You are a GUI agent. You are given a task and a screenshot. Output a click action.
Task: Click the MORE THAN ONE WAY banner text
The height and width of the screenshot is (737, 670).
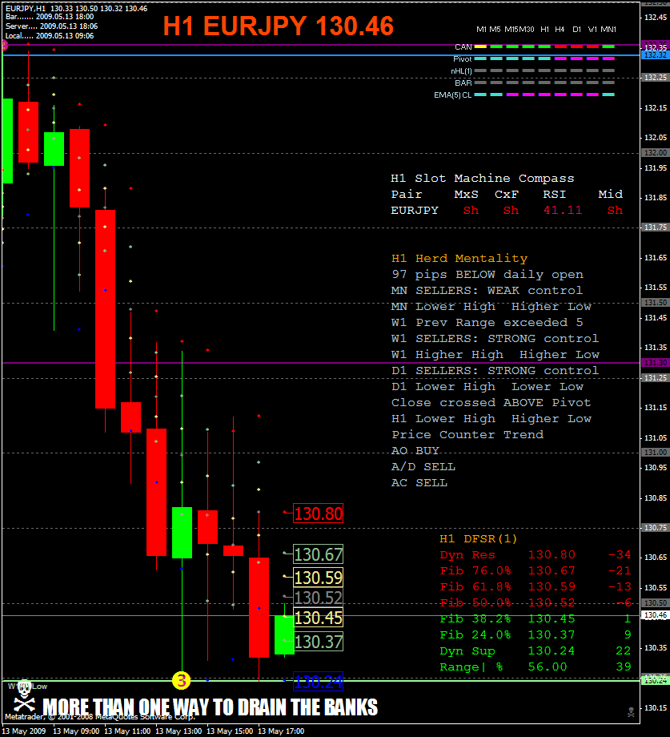(x=211, y=707)
